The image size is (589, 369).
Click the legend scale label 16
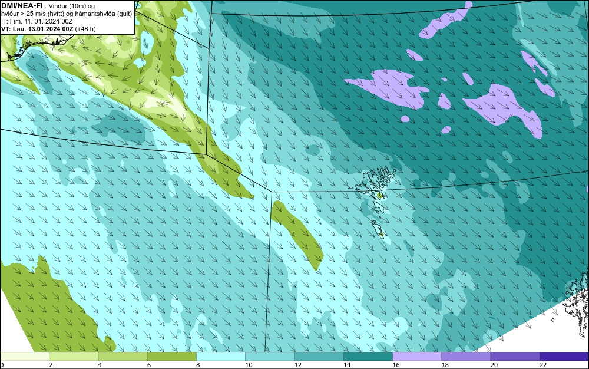pos(396,365)
